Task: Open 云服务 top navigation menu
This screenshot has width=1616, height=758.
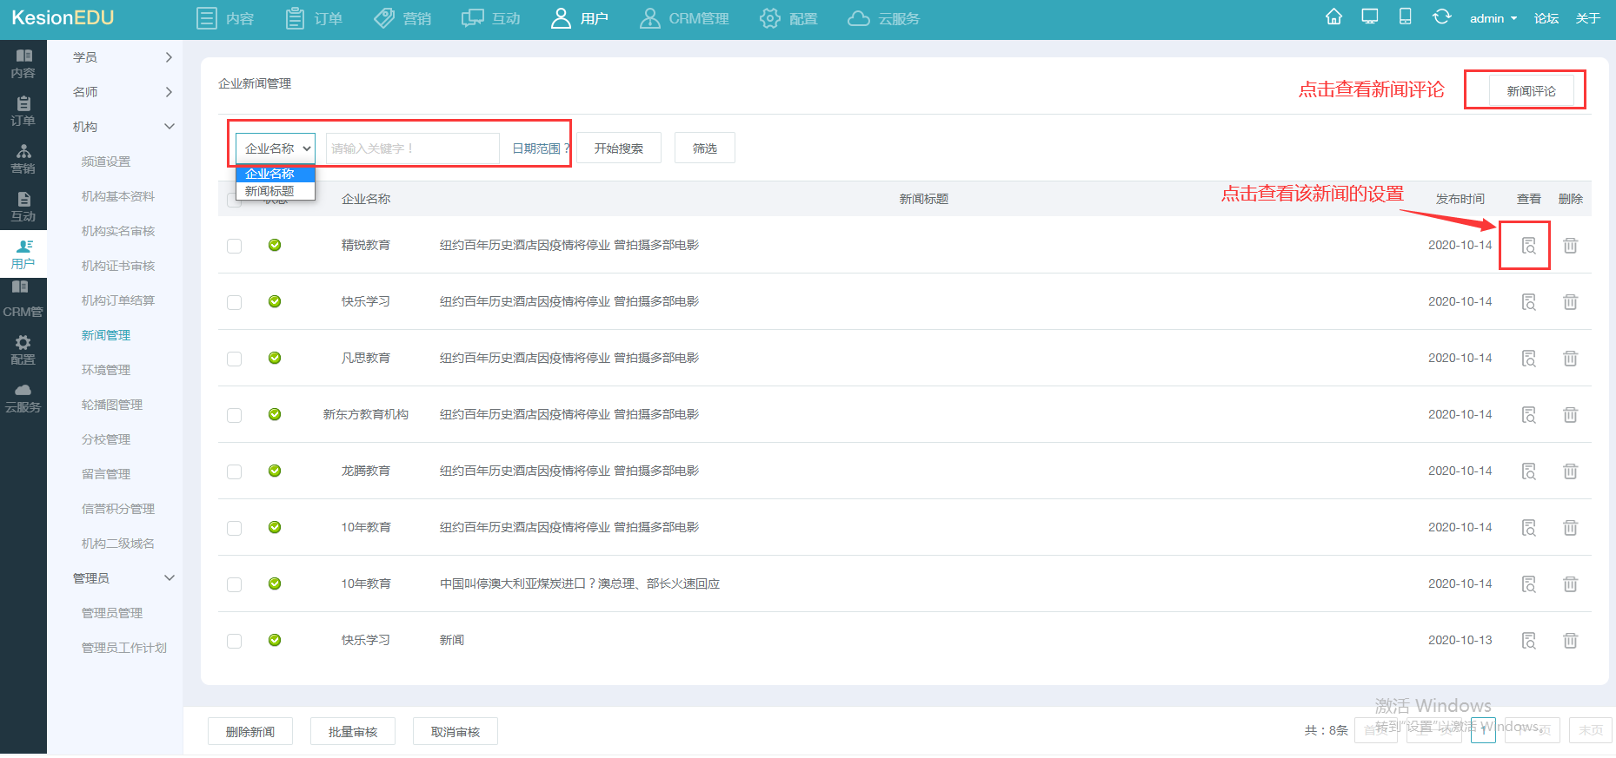Action: coord(883,18)
